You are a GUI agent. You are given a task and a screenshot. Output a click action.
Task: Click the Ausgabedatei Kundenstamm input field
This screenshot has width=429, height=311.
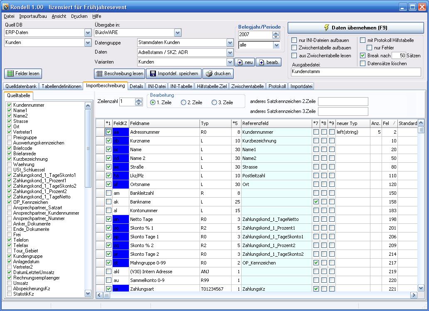tap(356, 72)
